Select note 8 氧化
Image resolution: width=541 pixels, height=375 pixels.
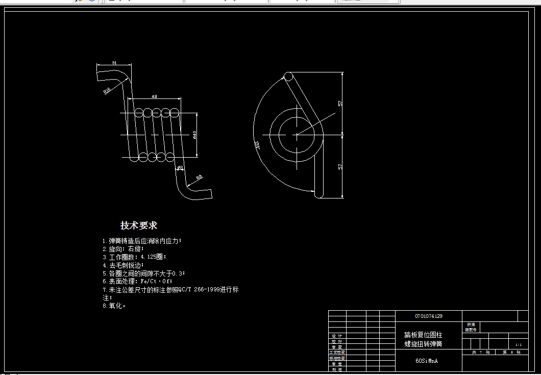click(x=114, y=306)
